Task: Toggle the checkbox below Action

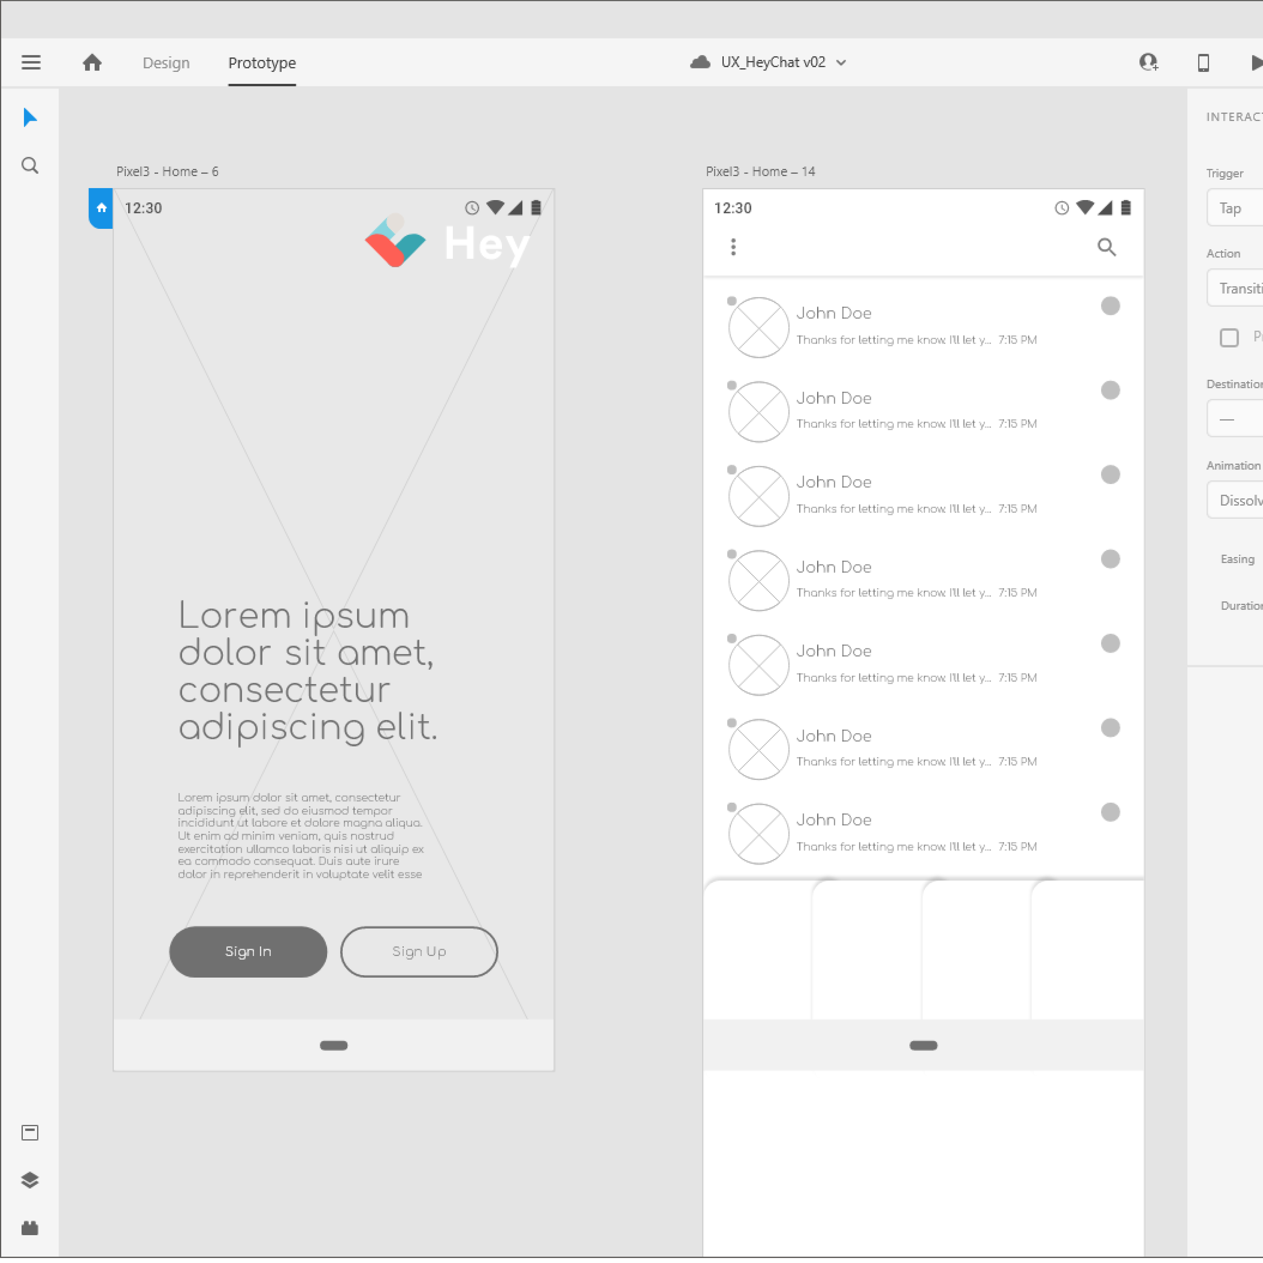Action: click(1229, 337)
